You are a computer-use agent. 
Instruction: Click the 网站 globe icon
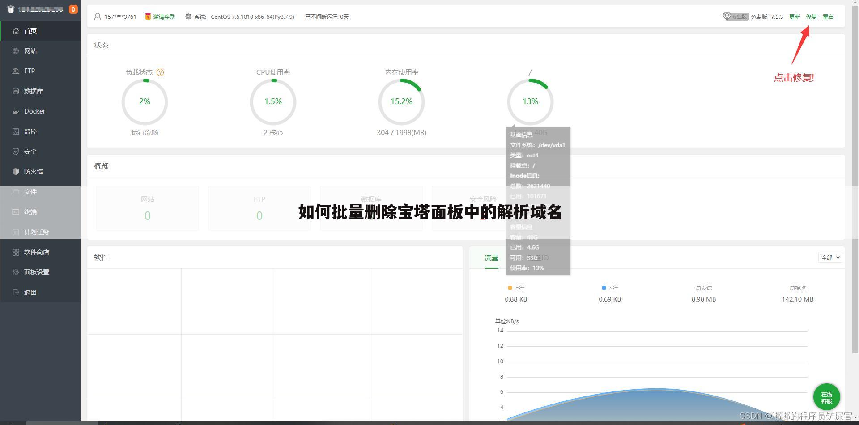coord(16,51)
